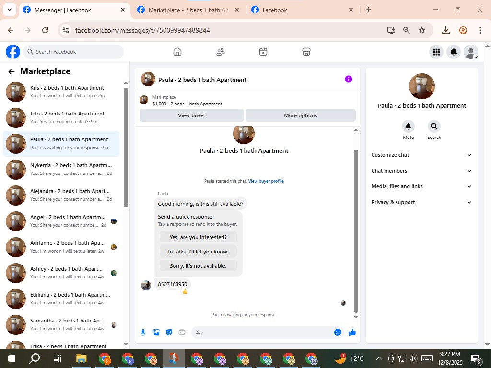491x368 pixels.
Task: Click the browser address bar URL
Action: (x=142, y=30)
